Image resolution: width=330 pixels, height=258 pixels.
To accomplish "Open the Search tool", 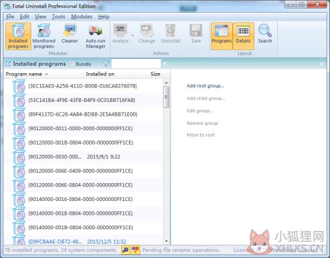I will (x=265, y=34).
